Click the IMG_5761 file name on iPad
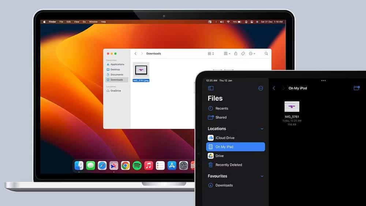 [x=292, y=117]
